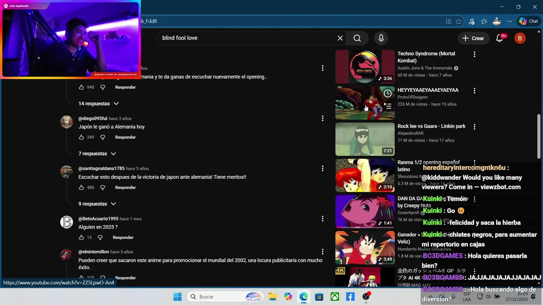This screenshot has width=543, height=305.
Task: Click the magnifier search button
Action: pos(357,38)
